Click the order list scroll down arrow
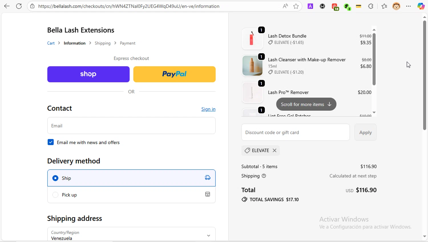This screenshot has height=242, width=428. coord(374,112)
